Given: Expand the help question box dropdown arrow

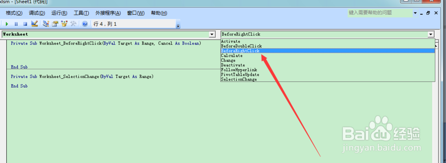Looking at the screenshot, I should (415, 13).
